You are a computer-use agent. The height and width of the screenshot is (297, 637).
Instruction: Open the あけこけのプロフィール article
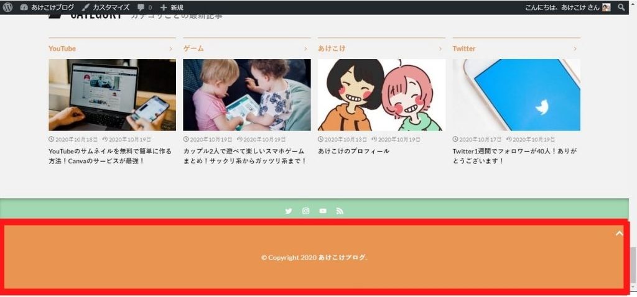(353, 151)
